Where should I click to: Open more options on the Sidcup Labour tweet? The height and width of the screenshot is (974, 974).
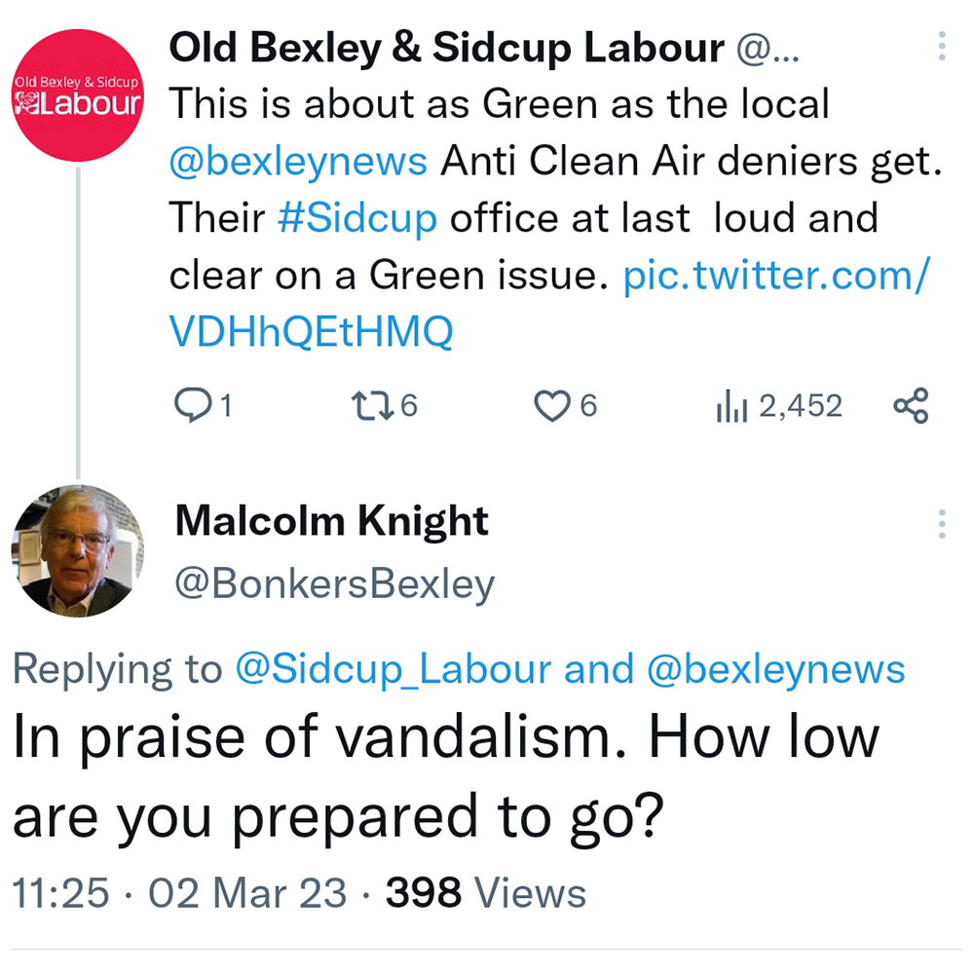coord(941,47)
